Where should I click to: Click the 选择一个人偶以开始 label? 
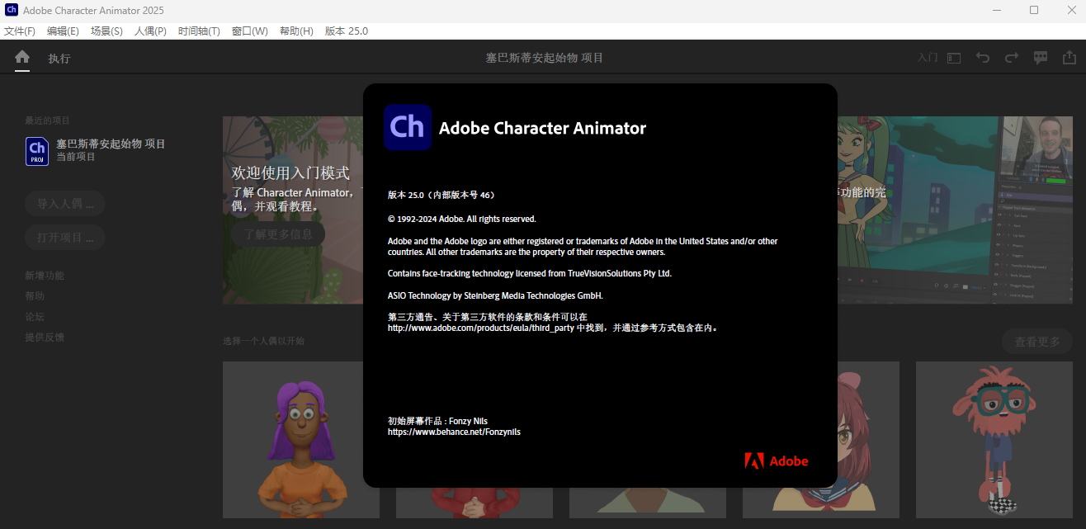[x=263, y=341]
